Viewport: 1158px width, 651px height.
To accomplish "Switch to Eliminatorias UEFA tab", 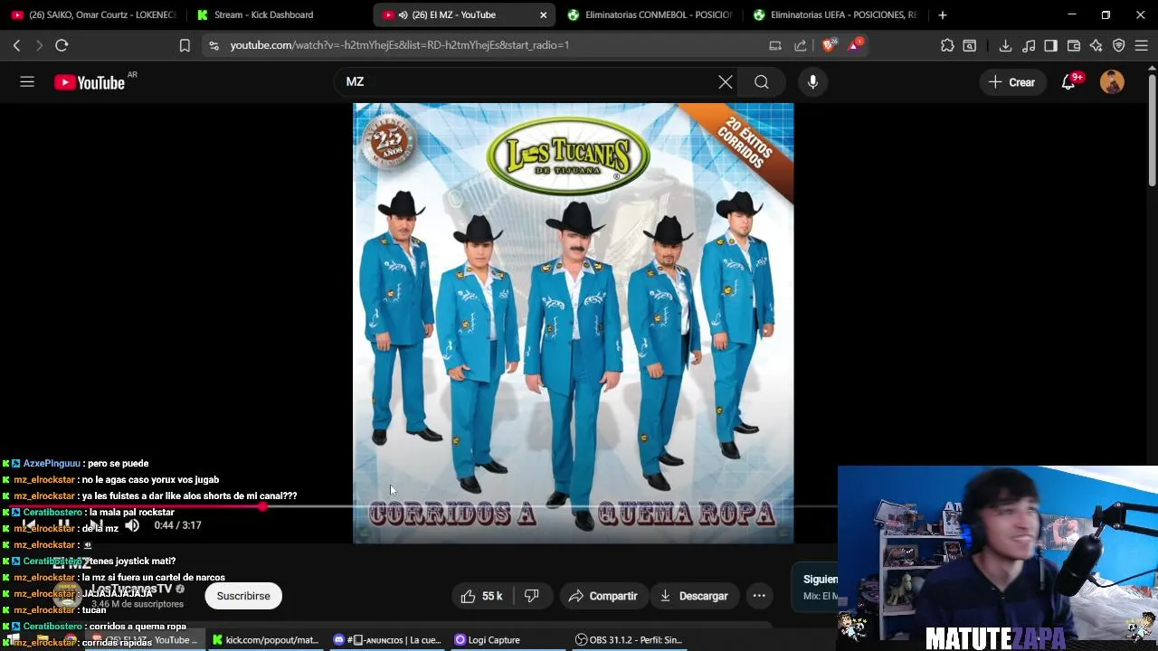I will [834, 14].
